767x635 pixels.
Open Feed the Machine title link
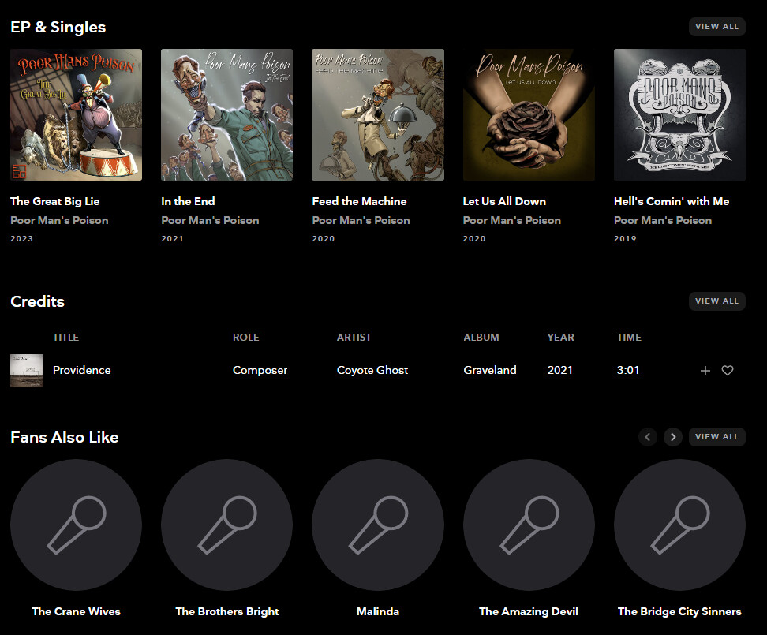point(359,201)
